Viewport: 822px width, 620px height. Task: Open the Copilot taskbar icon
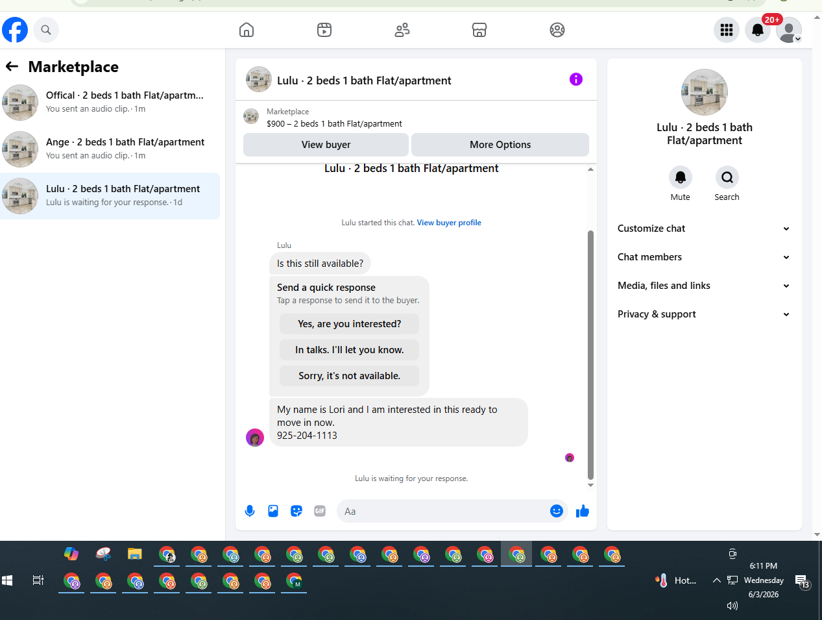71,554
